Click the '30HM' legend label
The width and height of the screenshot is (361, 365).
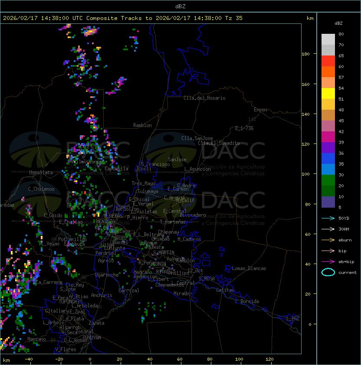pos(344,229)
